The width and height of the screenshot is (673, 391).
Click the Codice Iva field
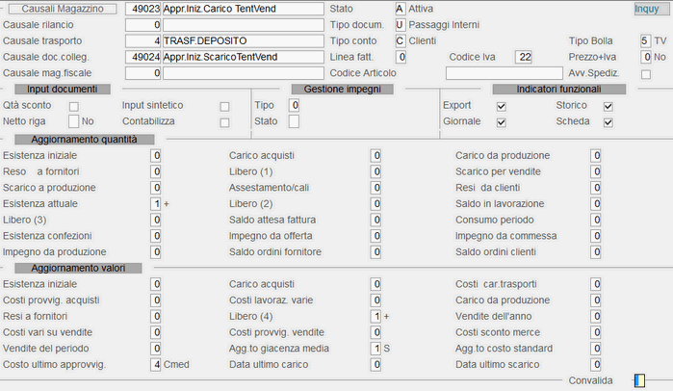pos(524,57)
